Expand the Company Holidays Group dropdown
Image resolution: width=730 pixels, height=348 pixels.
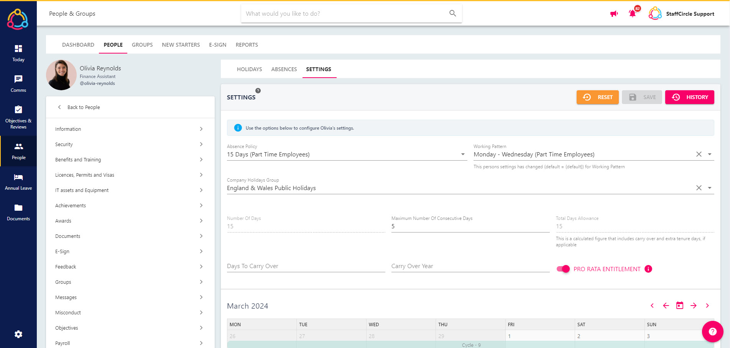tap(710, 188)
